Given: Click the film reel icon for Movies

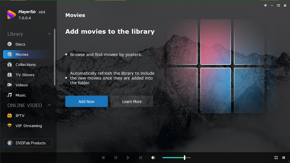Looking at the screenshot, I should point(9,54).
